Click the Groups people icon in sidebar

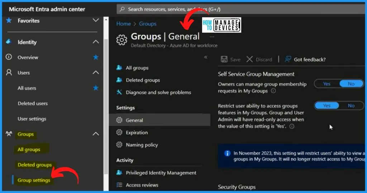(x=9, y=134)
